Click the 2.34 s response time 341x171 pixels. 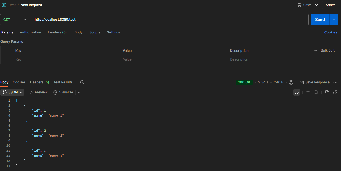(x=263, y=82)
